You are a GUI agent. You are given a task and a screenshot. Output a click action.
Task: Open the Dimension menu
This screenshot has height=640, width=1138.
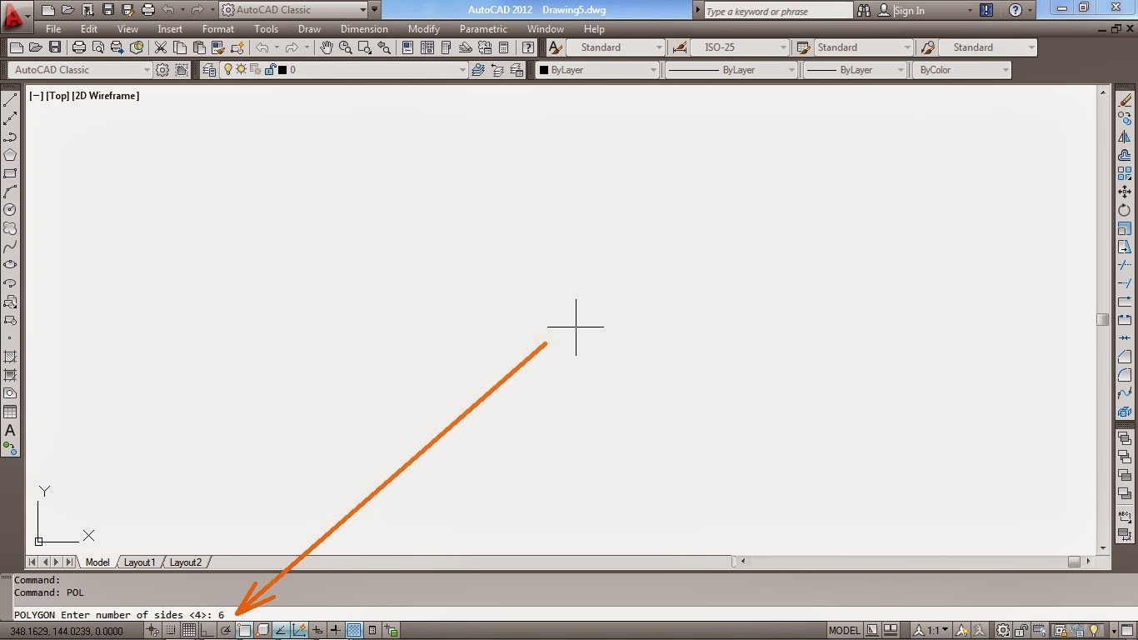pos(364,28)
